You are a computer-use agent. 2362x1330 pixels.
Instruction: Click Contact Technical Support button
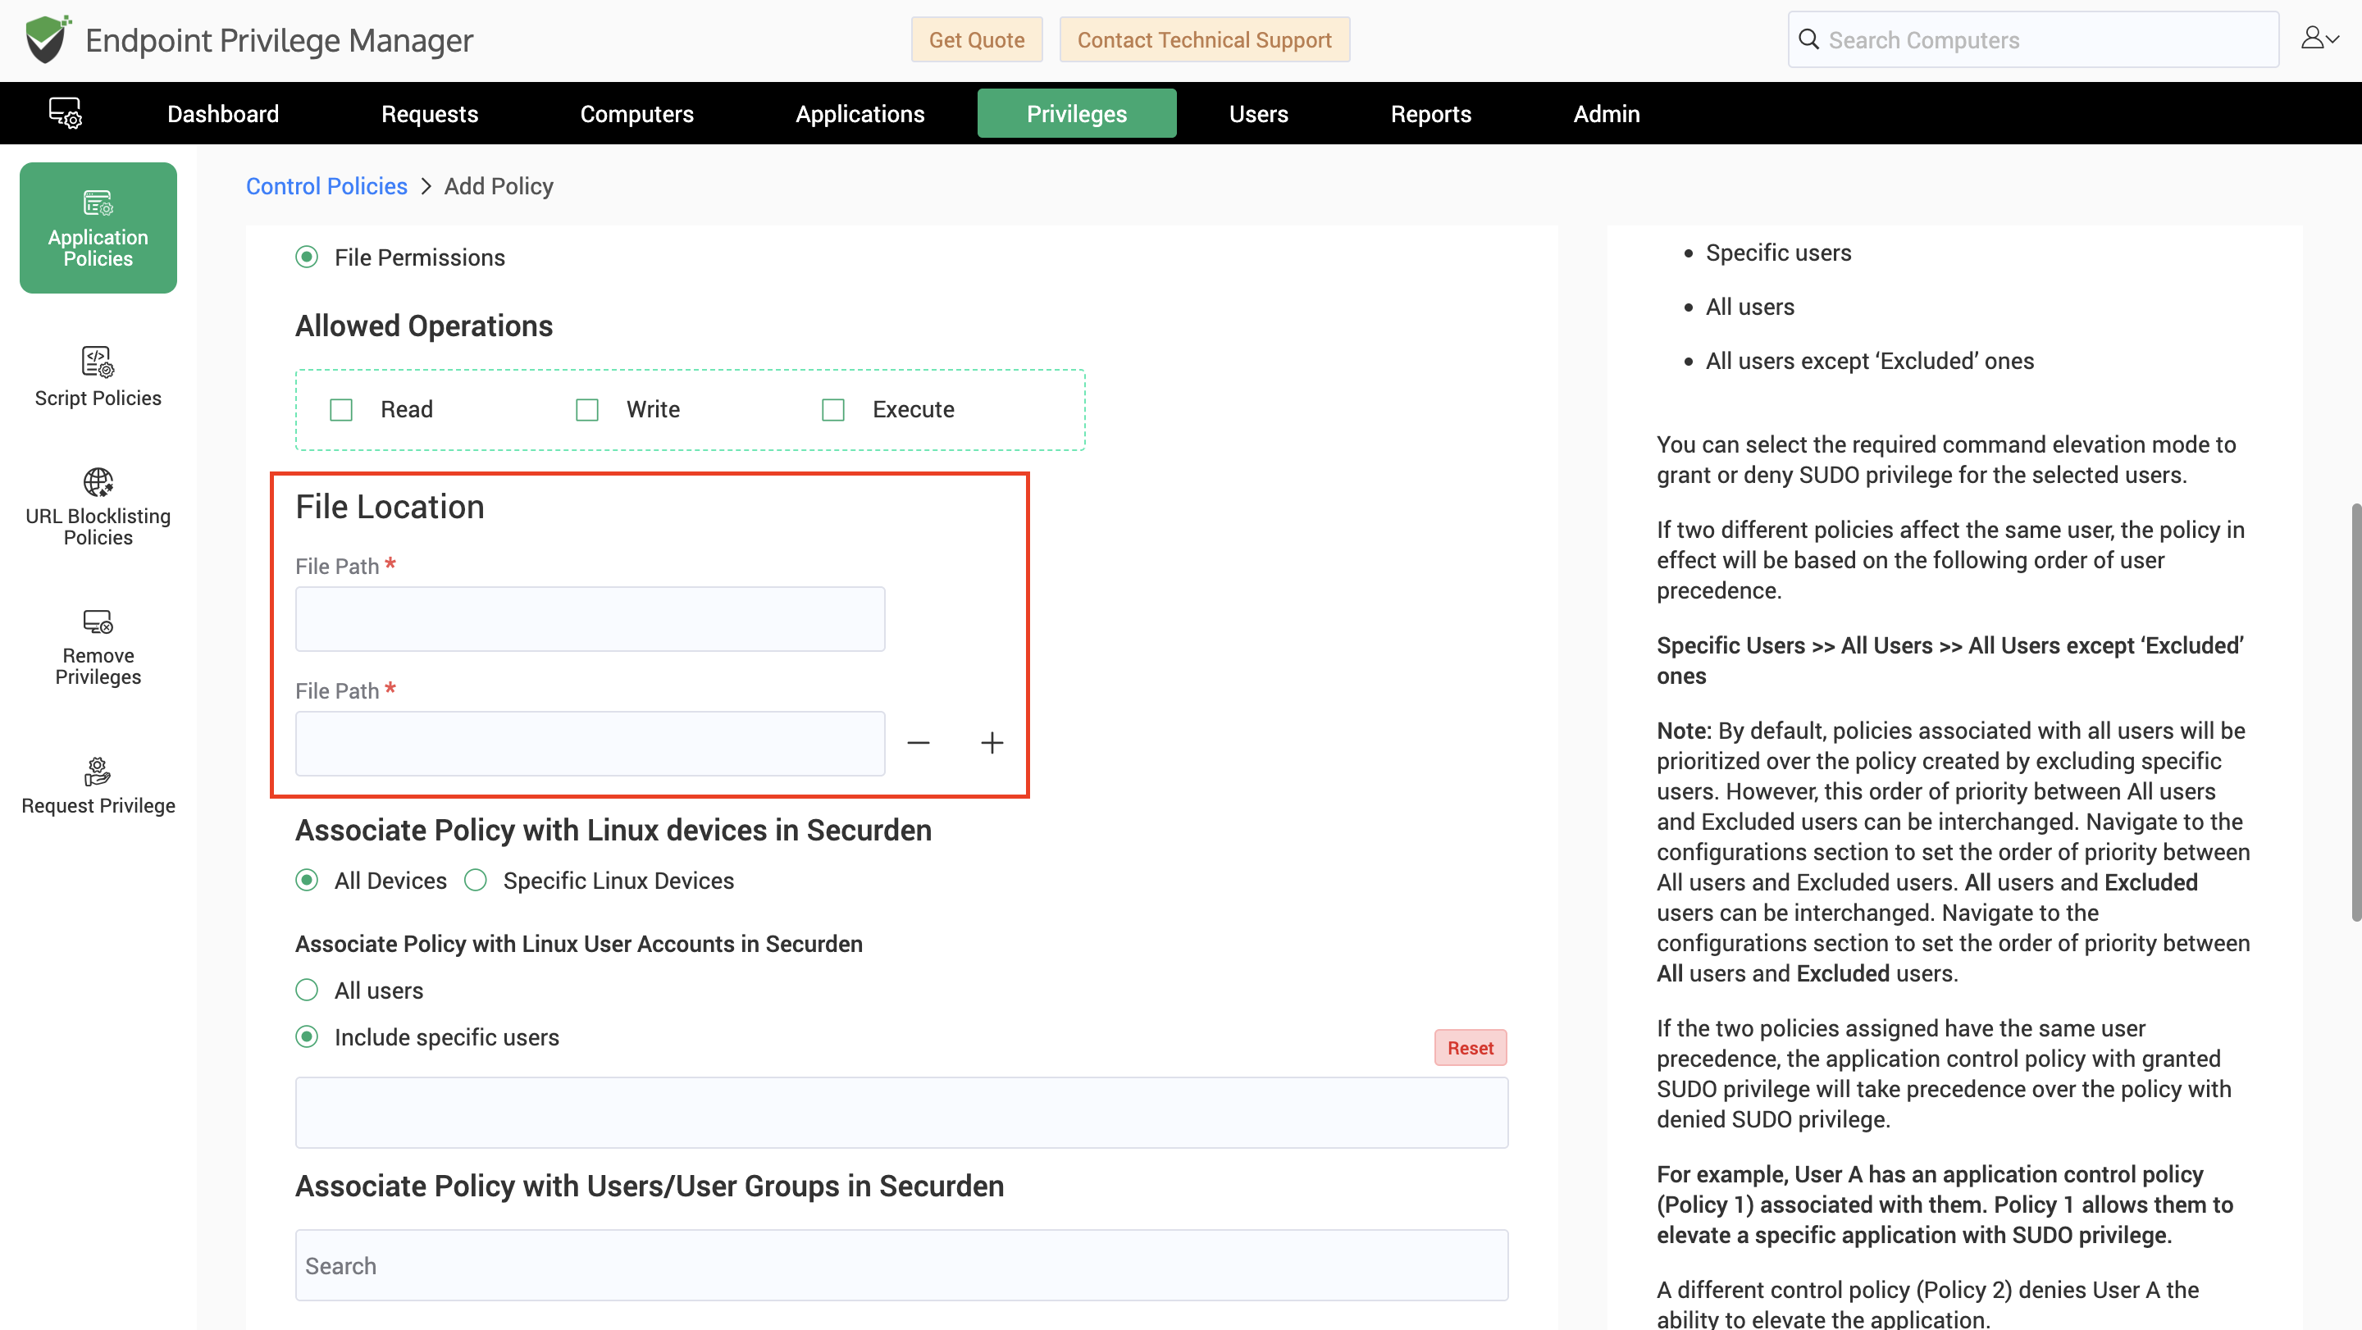coord(1204,39)
